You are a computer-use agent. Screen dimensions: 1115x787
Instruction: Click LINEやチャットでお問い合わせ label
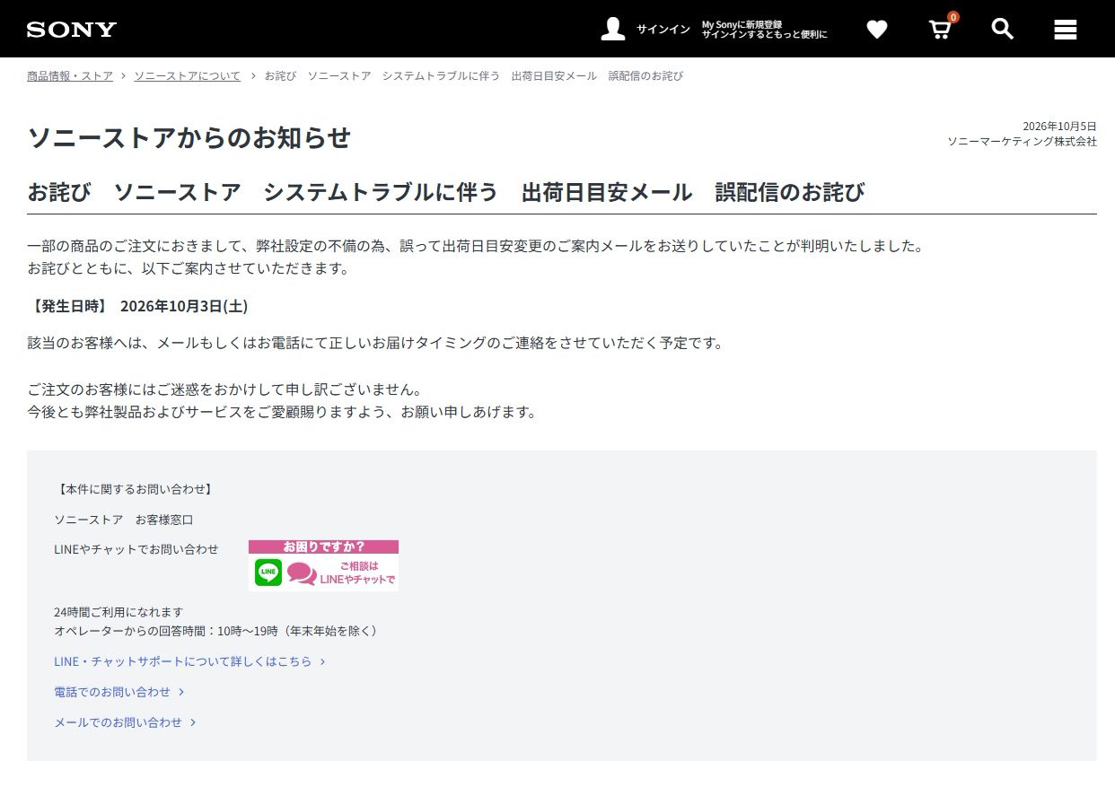click(136, 548)
